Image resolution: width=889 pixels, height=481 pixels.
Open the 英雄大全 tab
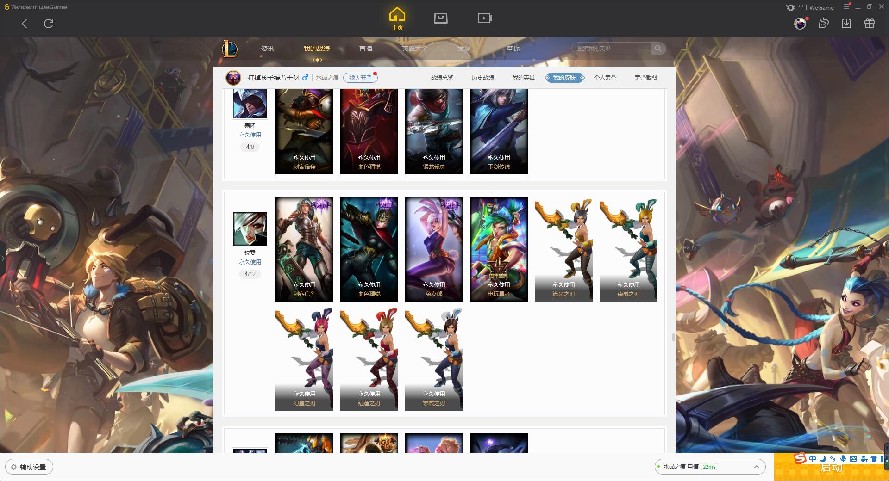pos(415,49)
